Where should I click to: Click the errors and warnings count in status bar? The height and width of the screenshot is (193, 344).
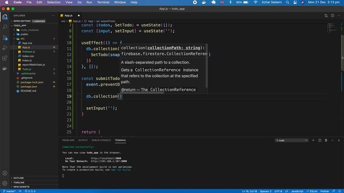[30, 191]
